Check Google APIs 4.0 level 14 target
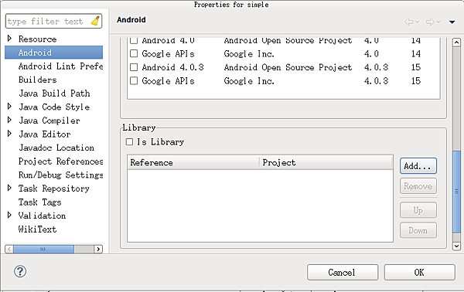Image resolution: width=464 pixels, height=292 pixels. [134, 54]
